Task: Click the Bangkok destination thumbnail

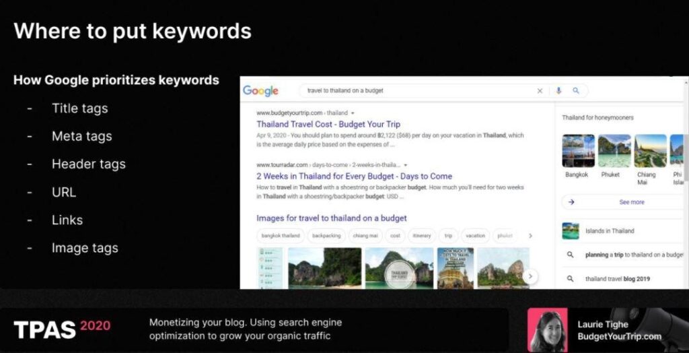Action: [578, 151]
